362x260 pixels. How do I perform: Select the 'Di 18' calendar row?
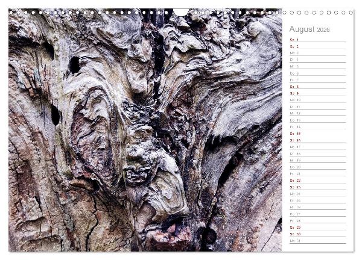pos(318,153)
